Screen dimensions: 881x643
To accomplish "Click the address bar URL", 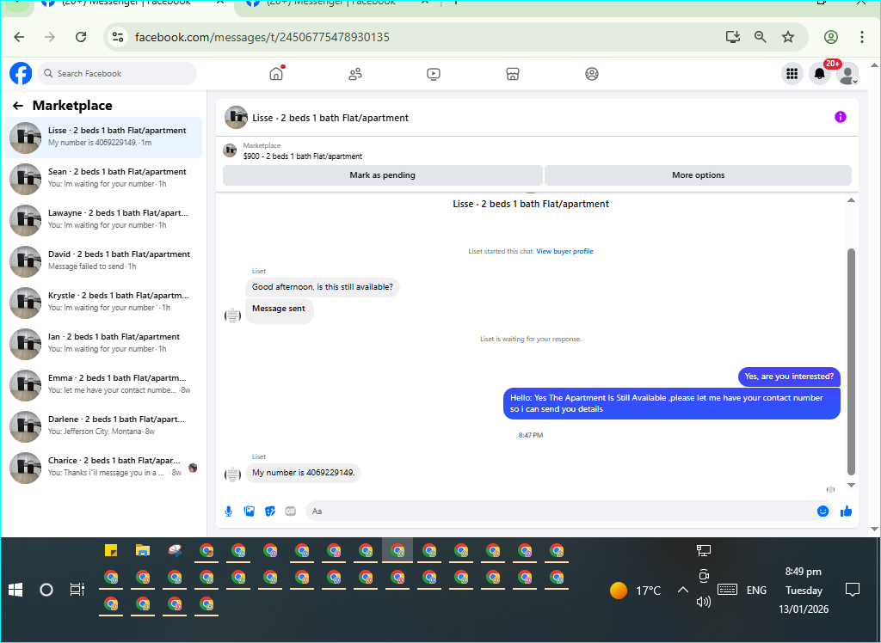I will [x=262, y=37].
